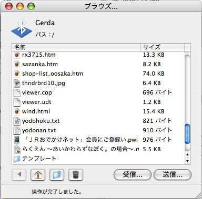Click the らくえん file icon
The height and width of the screenshot is (199, 202).
[x=17, y=149]
